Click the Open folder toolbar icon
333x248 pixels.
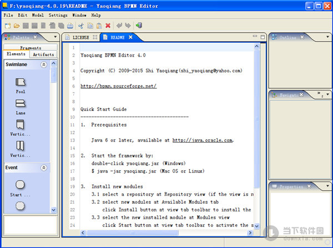click(17, 26)
